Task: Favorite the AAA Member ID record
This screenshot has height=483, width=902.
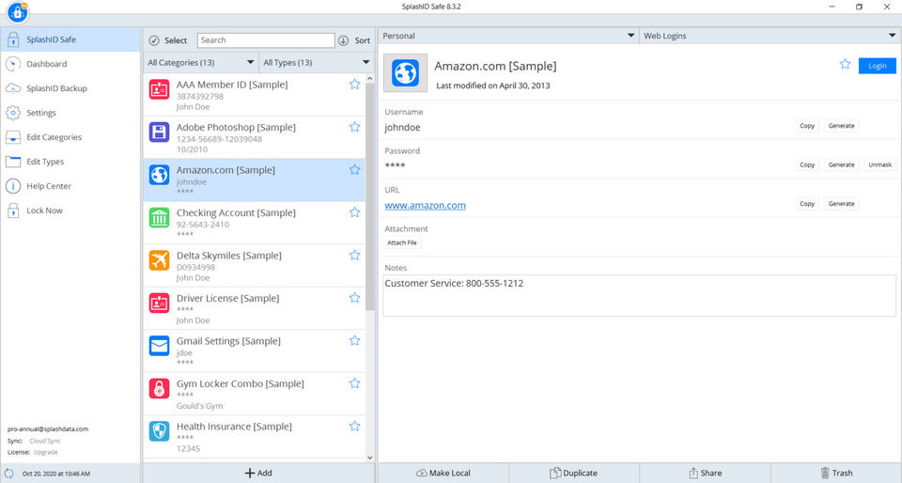Action: (x=354, y=85)
